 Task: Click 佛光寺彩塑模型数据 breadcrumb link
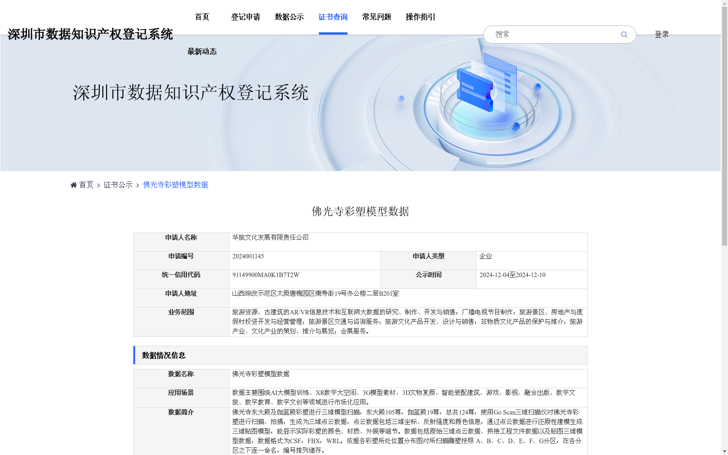pyautogui.click(x=176, y=185)
